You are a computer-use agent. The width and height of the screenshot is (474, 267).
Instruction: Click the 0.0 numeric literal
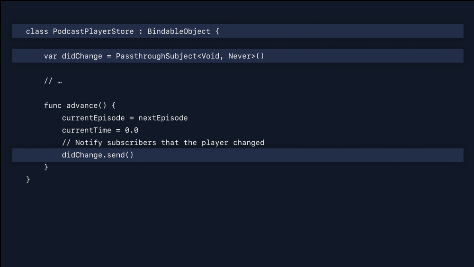point(132,131)
